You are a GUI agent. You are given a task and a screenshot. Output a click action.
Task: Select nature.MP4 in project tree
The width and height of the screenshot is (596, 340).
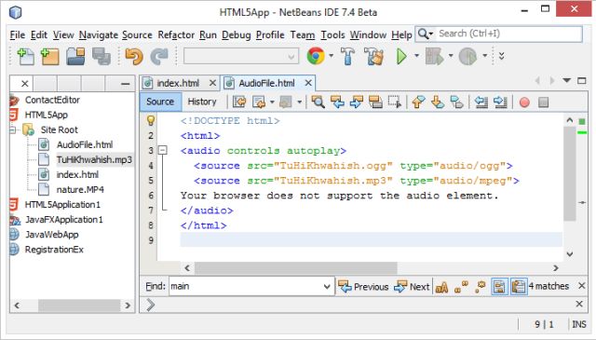pyautogui.click(x=80, y=189)
